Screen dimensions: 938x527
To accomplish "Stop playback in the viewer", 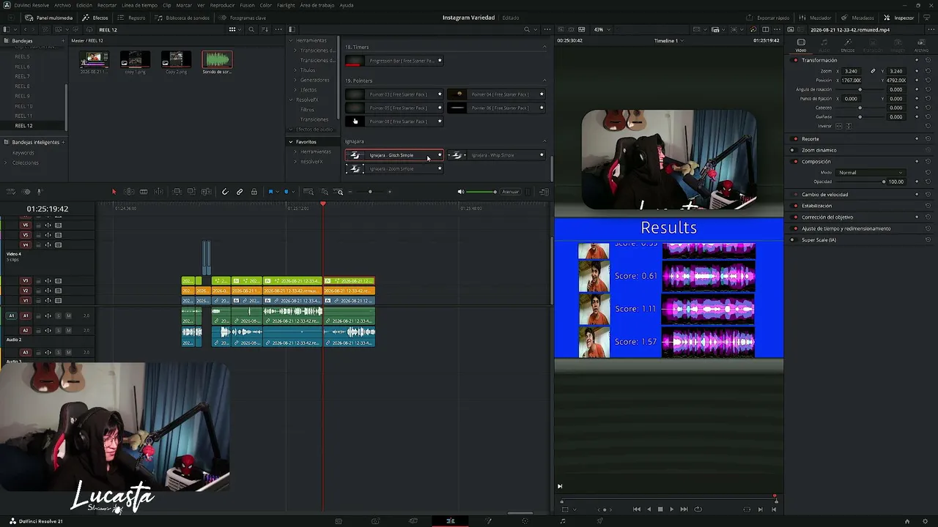I will [660, 509].
